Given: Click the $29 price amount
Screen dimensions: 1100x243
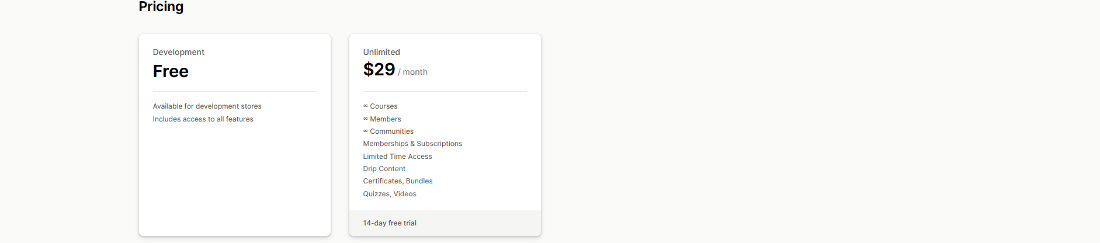Looking at the screenshot, I should coord(379,70).
